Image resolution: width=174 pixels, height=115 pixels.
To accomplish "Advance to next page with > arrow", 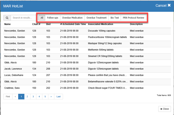I will pyautogui.click(x=51, y=97).
